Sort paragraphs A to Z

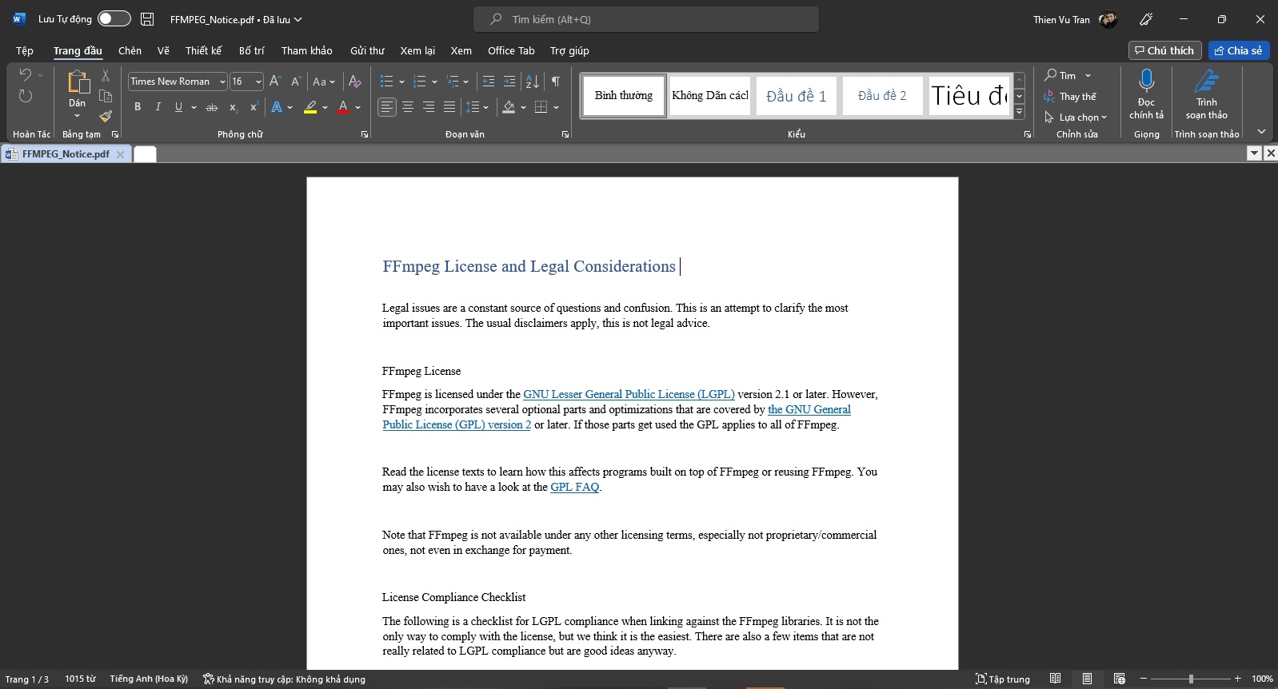pos(533,82)
